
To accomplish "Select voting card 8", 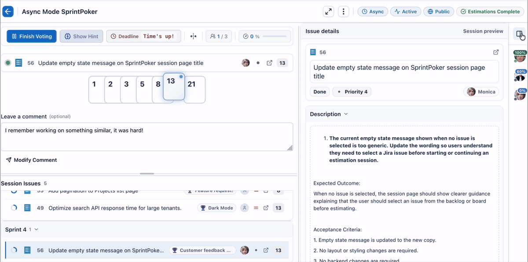I will 158,90.
